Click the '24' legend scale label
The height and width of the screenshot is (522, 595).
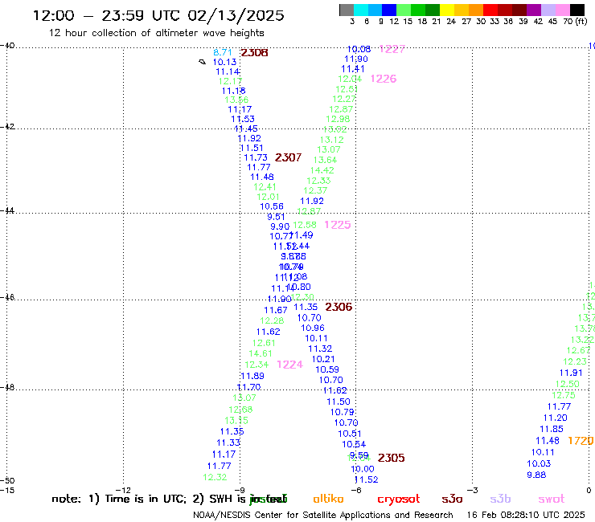pyautogui.click(x=451, y=22)
